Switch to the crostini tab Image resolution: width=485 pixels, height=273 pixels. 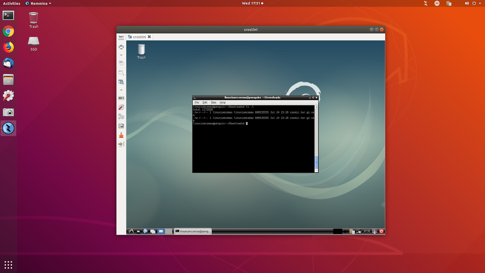[139, 36]
